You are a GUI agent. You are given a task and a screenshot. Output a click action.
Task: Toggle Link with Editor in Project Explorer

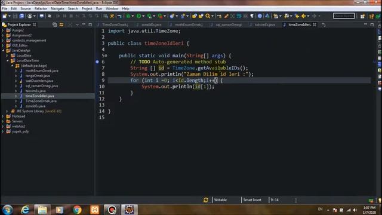[x=61, y=24]
